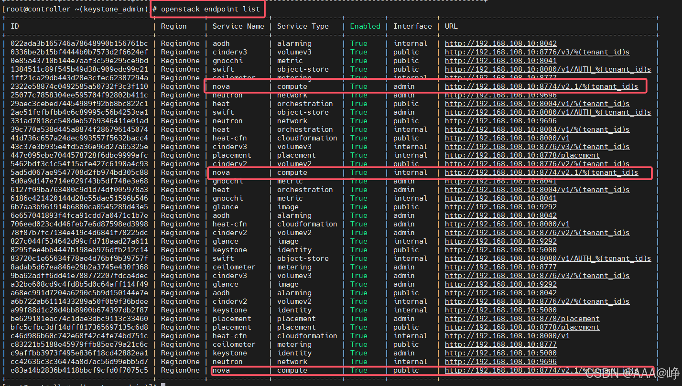Select endpoint ID 8295fee4bb4447b198eb976dfb212c14
Screen dimensions: 682x386
(79, 250)
